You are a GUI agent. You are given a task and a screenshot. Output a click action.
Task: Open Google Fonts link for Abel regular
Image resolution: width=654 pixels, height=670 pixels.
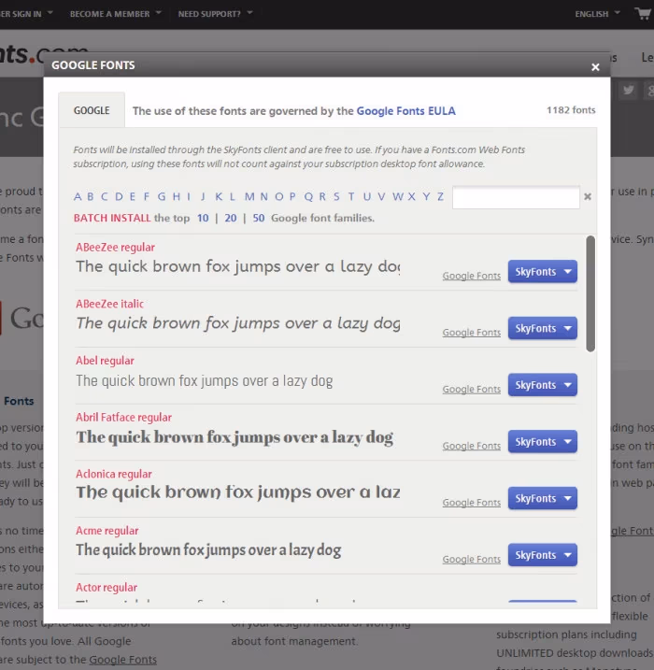[472, 390]
